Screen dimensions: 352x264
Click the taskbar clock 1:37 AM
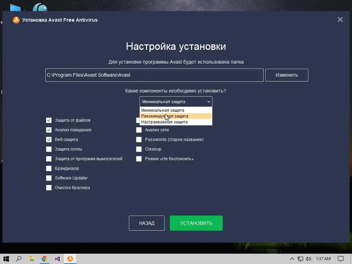(323, 259)
